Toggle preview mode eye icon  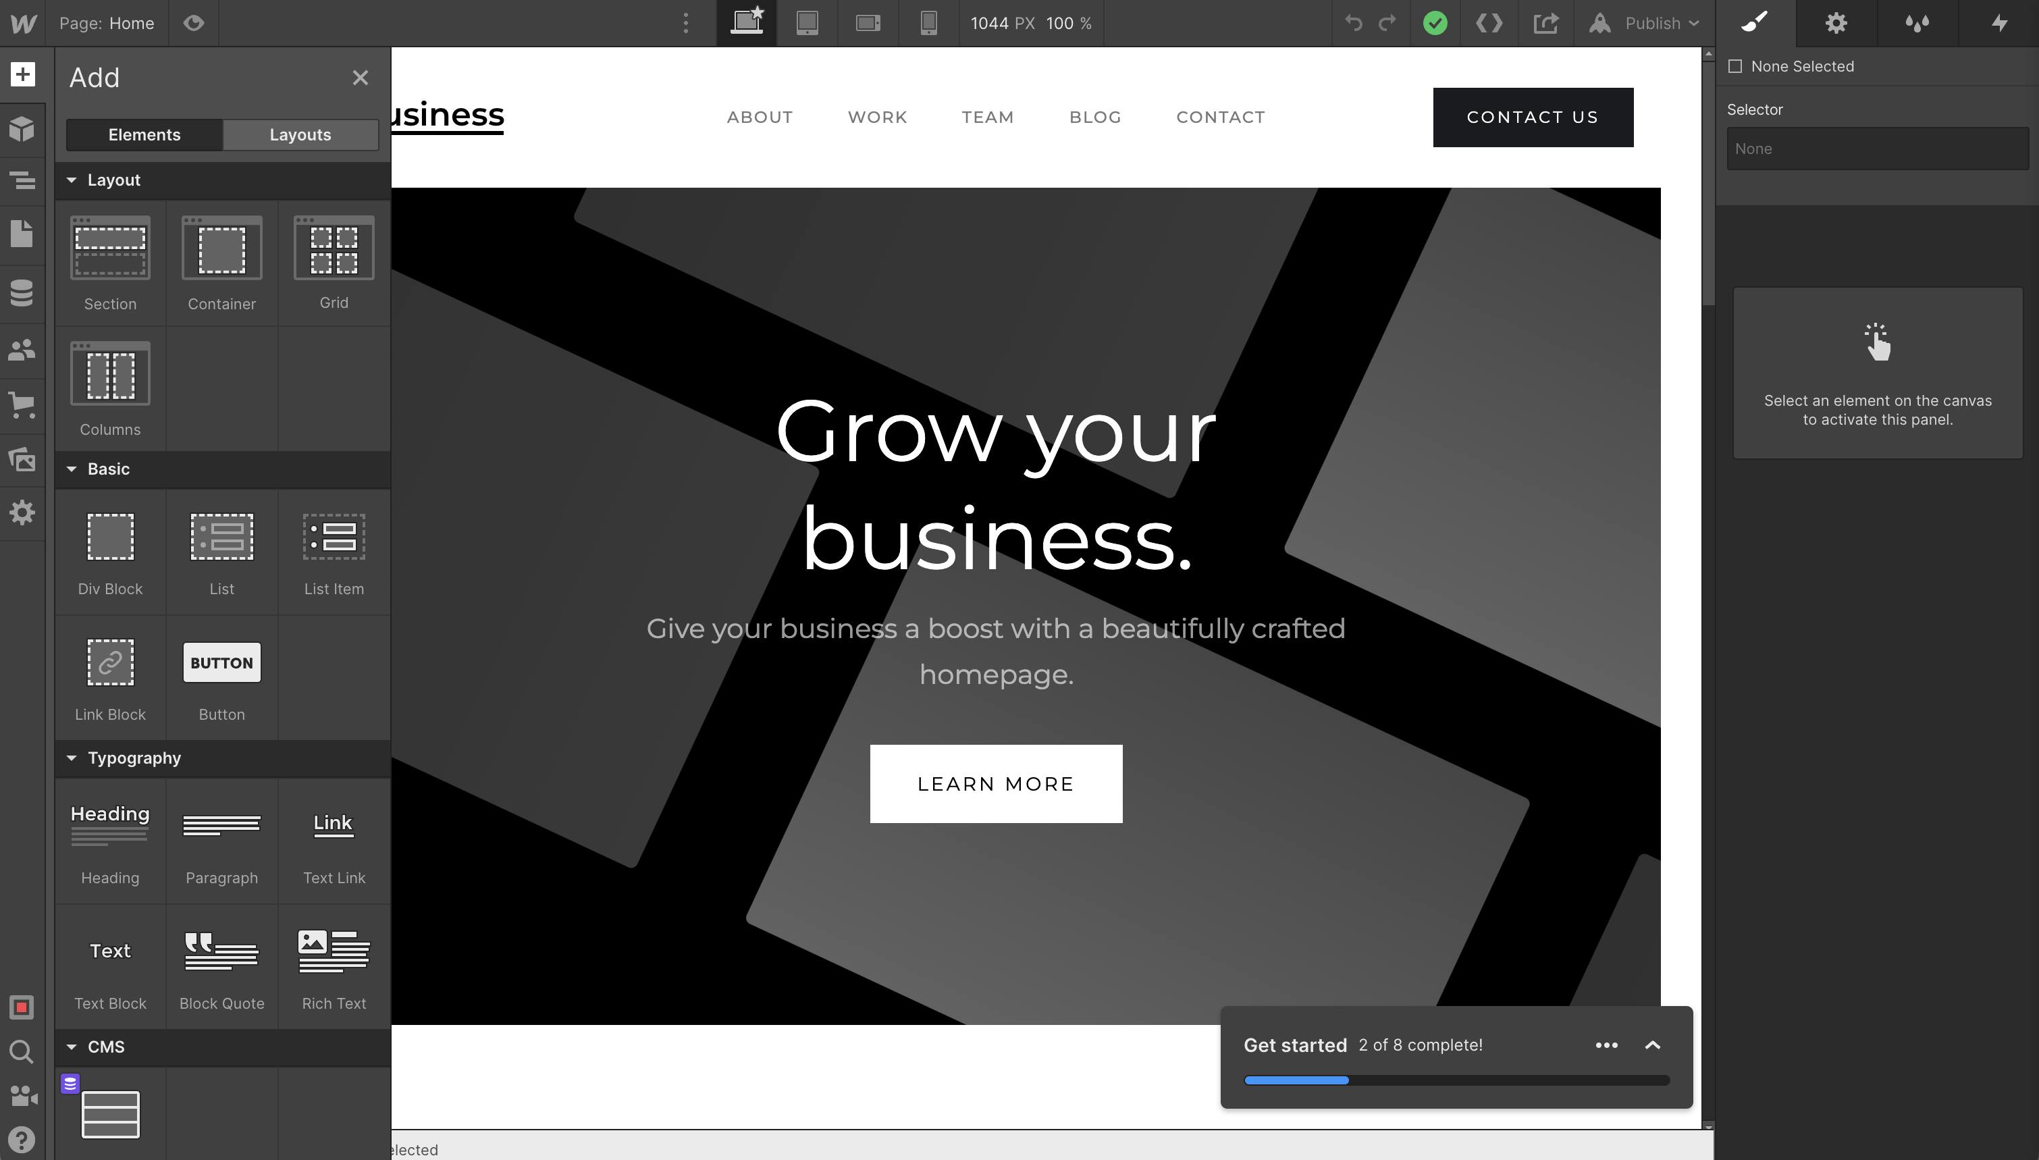[194, 23]
